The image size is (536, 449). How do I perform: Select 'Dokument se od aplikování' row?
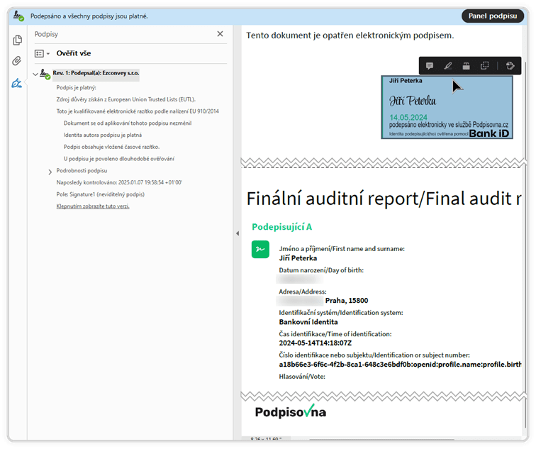[x=128, y=123]
